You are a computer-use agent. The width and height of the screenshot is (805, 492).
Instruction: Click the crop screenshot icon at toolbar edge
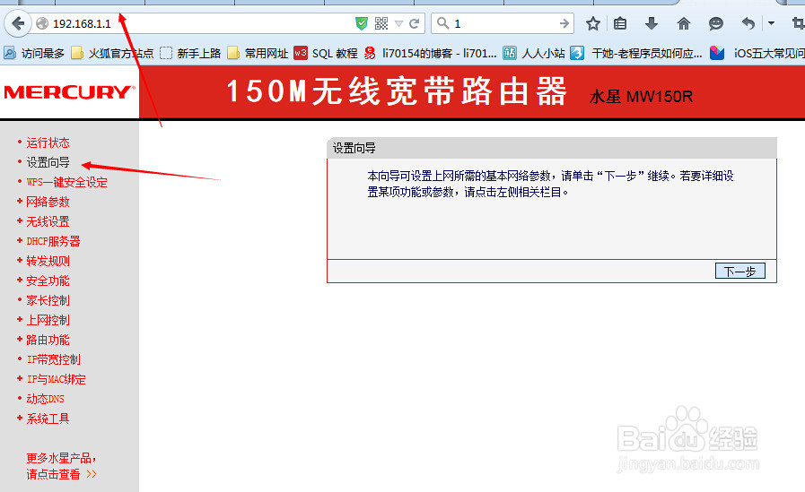[799, 23]
